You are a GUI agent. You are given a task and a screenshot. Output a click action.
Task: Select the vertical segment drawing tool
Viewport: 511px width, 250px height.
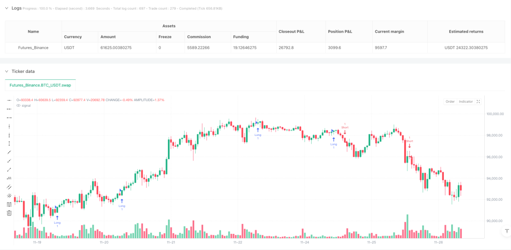click(x=9, y=135)
